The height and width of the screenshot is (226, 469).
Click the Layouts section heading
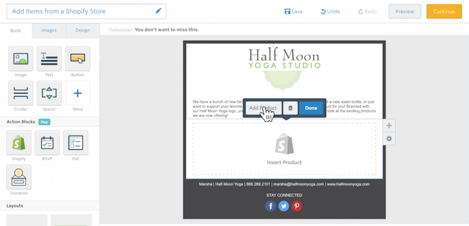[x=15, y=206]
